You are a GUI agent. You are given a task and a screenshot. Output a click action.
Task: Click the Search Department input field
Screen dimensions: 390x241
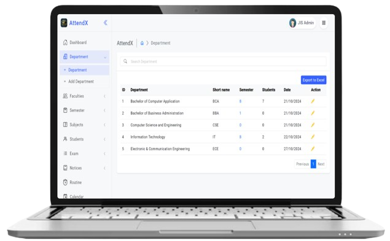pos(223,61)
